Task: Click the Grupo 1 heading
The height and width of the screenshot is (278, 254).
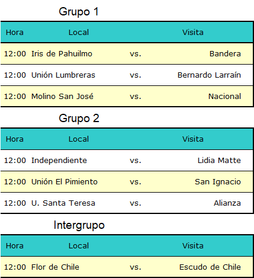Action: tap(79, 12)
